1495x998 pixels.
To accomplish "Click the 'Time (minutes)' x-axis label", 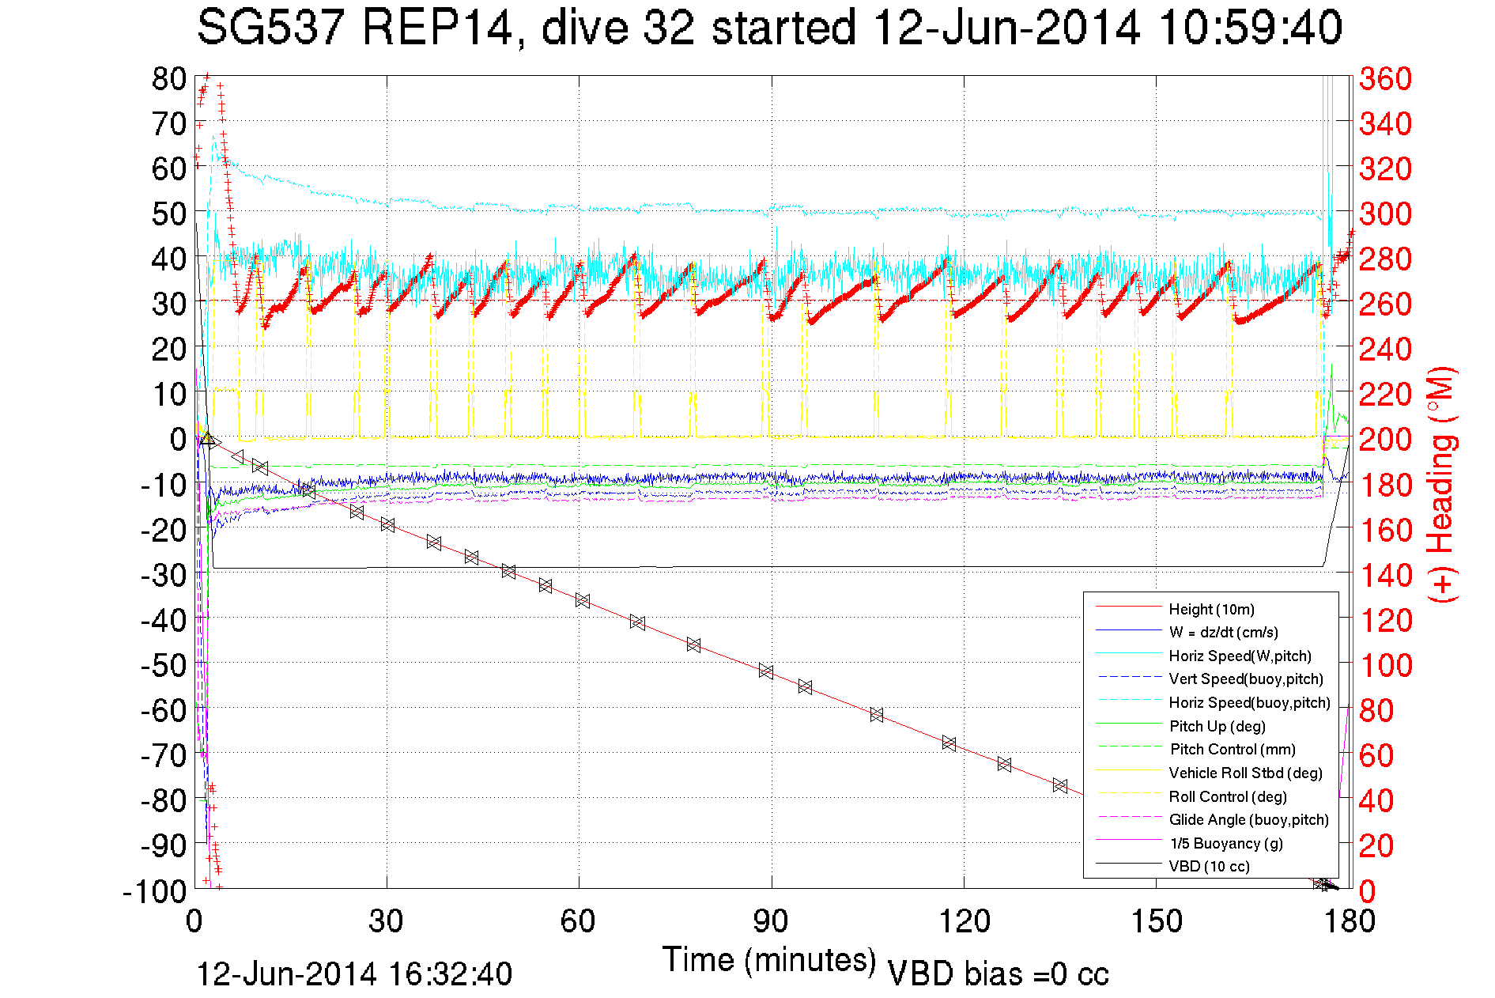I will [769, 960].
